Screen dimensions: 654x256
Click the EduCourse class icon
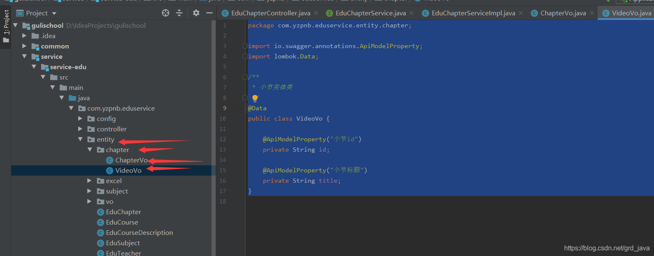[x=100, y=222]
